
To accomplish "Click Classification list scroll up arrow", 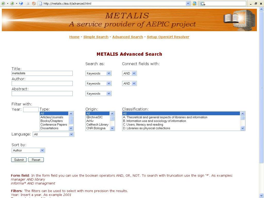I will [x=242, y=114].
